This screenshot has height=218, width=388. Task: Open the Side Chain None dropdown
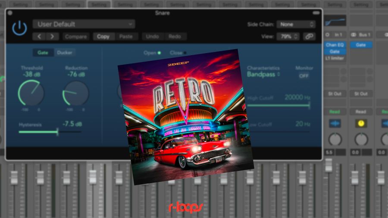[x=296, y=24]
